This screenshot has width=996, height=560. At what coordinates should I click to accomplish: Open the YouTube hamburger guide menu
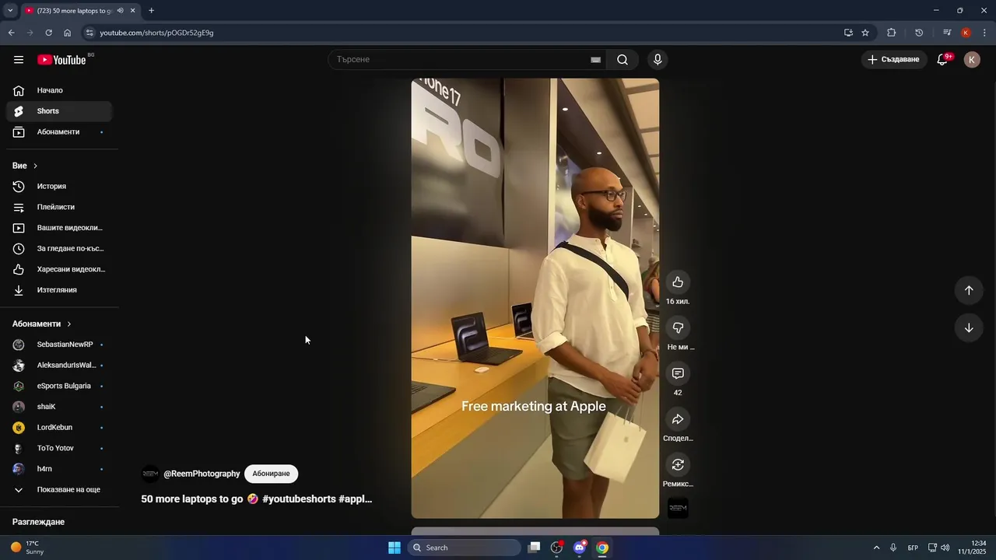pyautogui.click(x=19, y=60)
